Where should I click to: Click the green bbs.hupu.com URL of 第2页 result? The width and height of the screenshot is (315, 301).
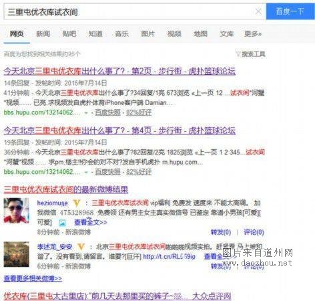click(42, 112)
